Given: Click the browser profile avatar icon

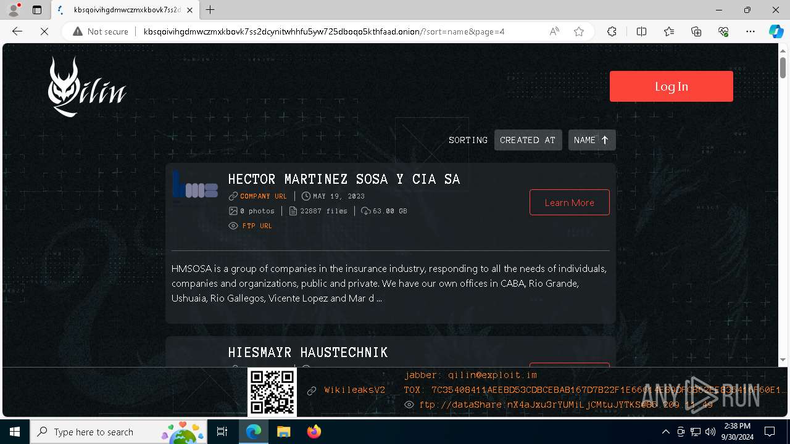Looking at the screenshot, I should (x=14, y=10).
